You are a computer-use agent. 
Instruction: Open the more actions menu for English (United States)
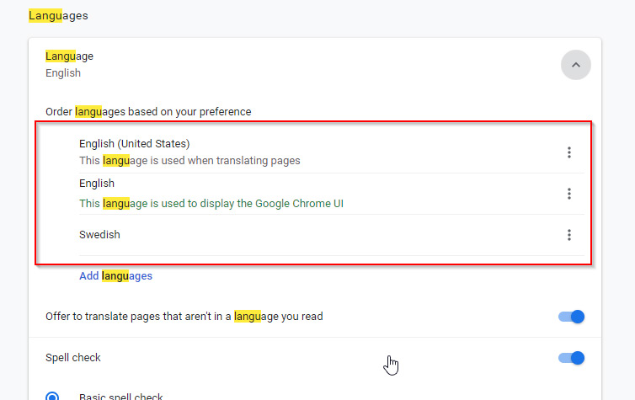pos(569,152)
